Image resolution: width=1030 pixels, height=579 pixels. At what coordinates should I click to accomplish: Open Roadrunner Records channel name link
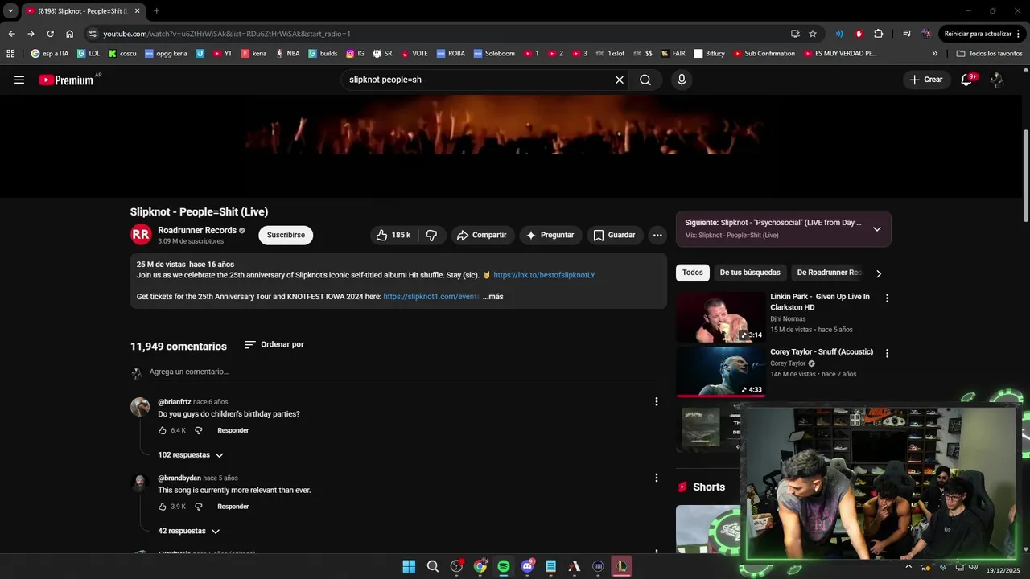(x=197, y=230)
